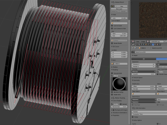The height and width of the screenshot is (125, 167).
Task: Click the F fake-user button for the image
Action: (165, 41)
